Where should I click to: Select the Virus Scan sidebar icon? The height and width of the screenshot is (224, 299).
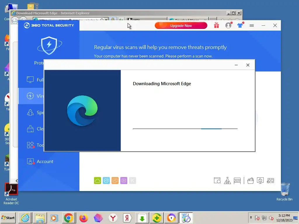click(x=30, y=96)
